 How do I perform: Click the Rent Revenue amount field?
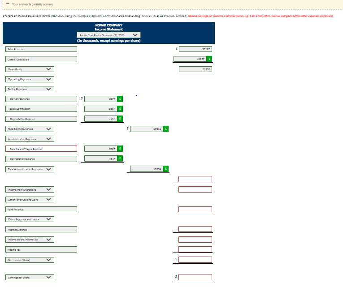(195, 209)
